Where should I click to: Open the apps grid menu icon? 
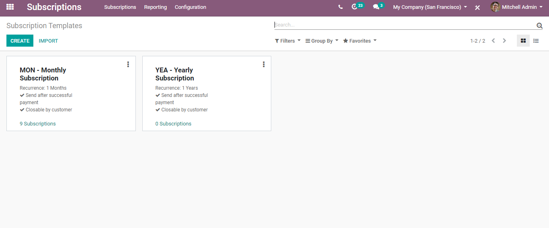(10, 7)
